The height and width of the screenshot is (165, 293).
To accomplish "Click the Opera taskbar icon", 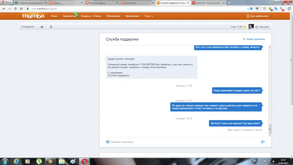I will (x=84, y=161).
